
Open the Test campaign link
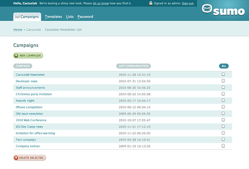26,140
